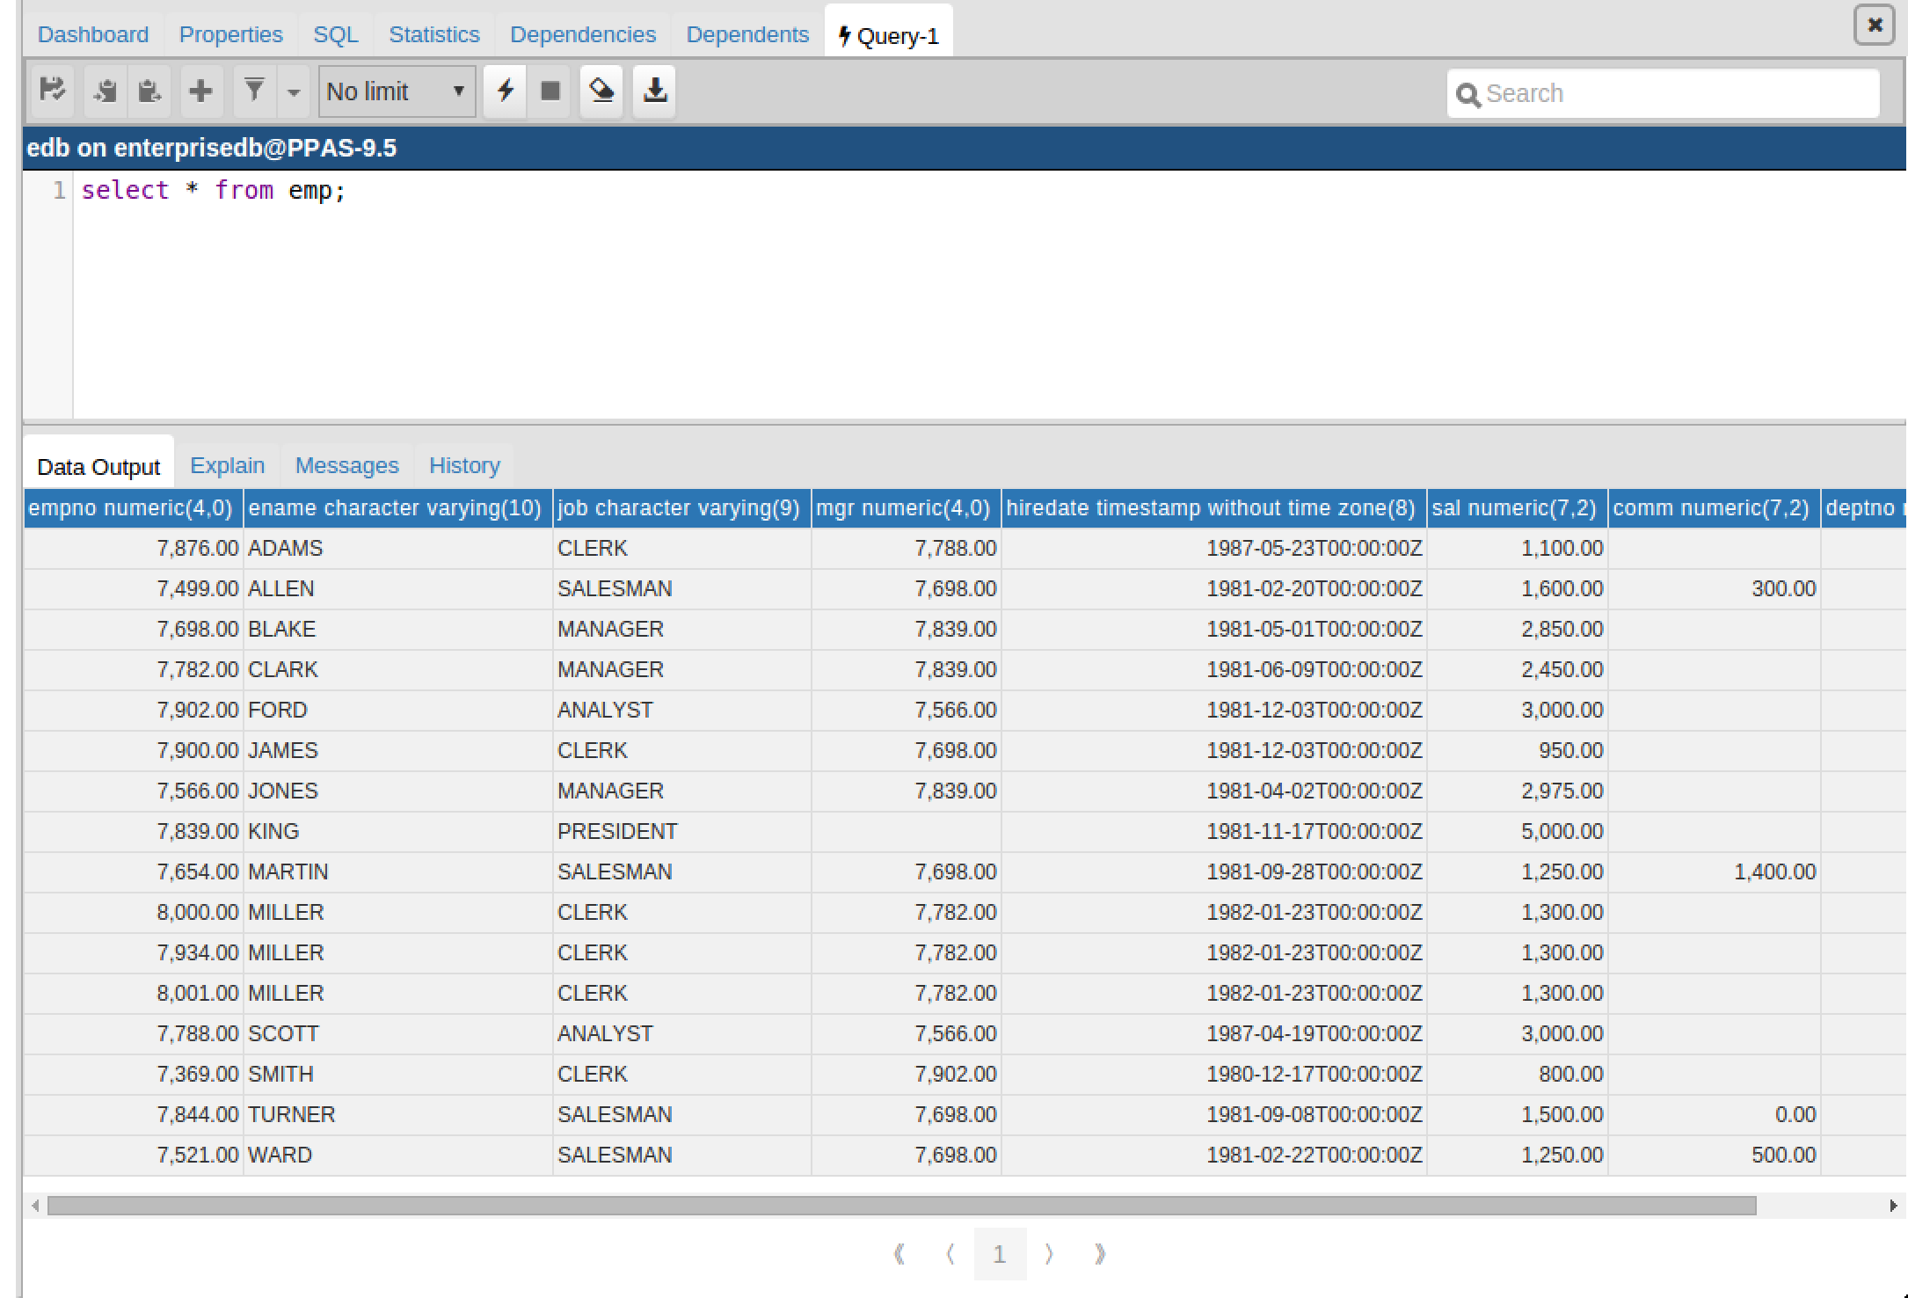Switch to the Explain tab
This screenshot has height=1298, width=1908.
point(227,465)
